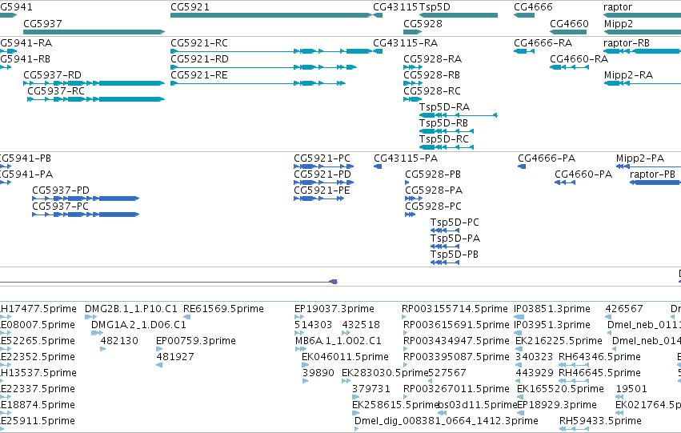Select protein CG5937-PD
681x433 pixels.
(x=86, y=198)
